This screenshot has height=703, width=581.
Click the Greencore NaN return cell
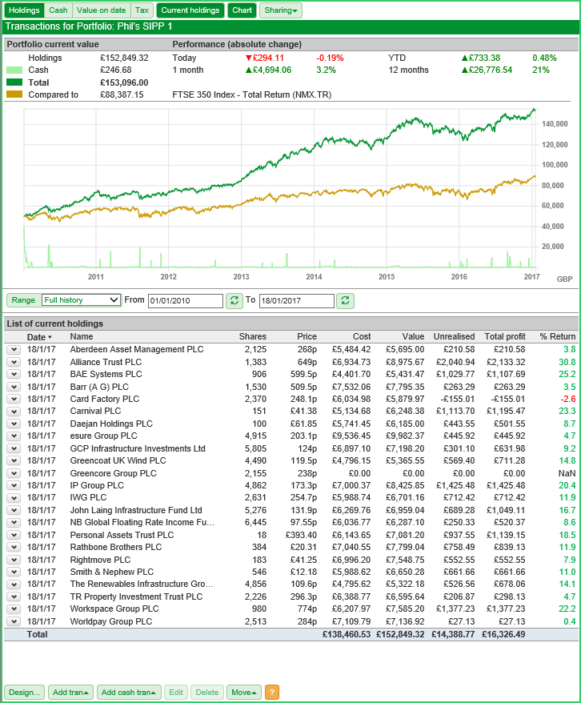click(567, 473)
